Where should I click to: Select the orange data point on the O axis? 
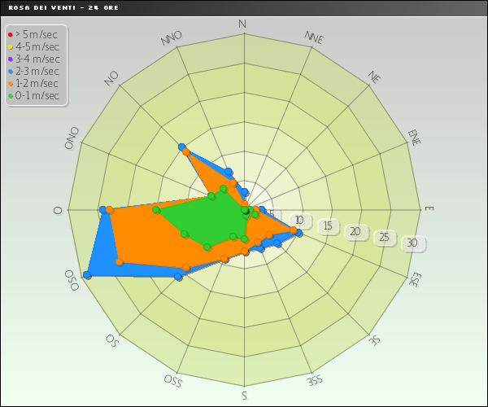click(110, 210)
